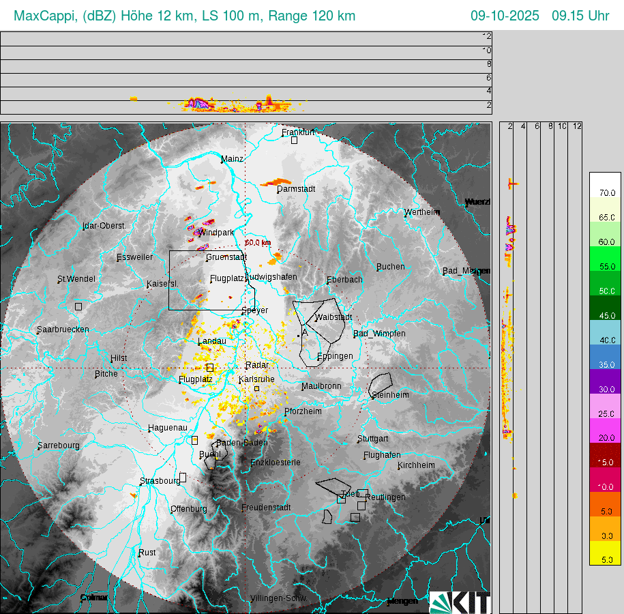Click the Saarbruecken city label
624x614 pixels.
point(63,330)
